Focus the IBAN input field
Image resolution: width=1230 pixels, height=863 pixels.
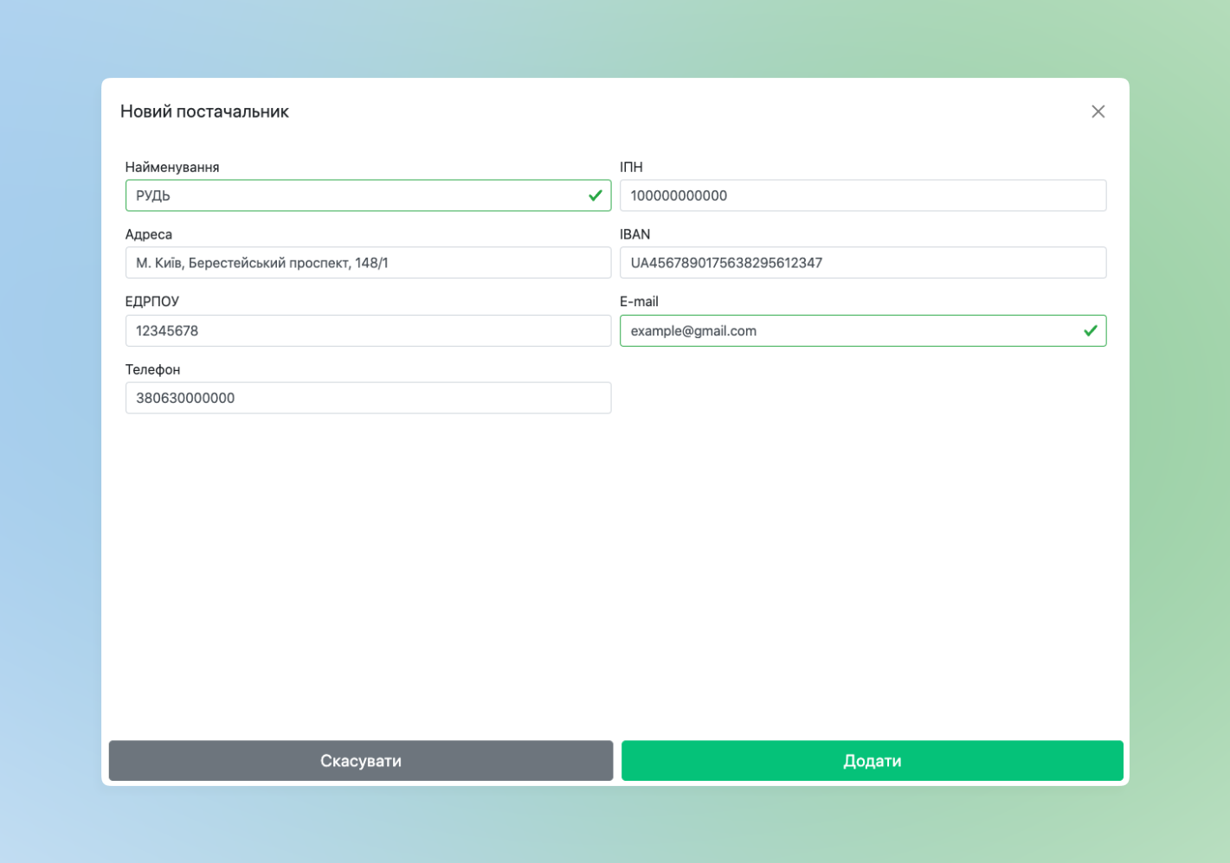tap(862, 263)
